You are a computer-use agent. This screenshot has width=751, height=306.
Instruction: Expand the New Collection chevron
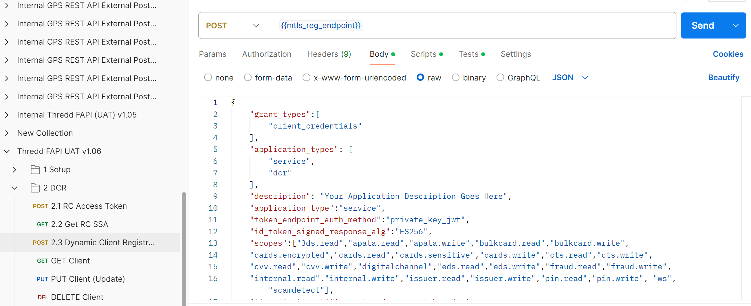(7, 133)
